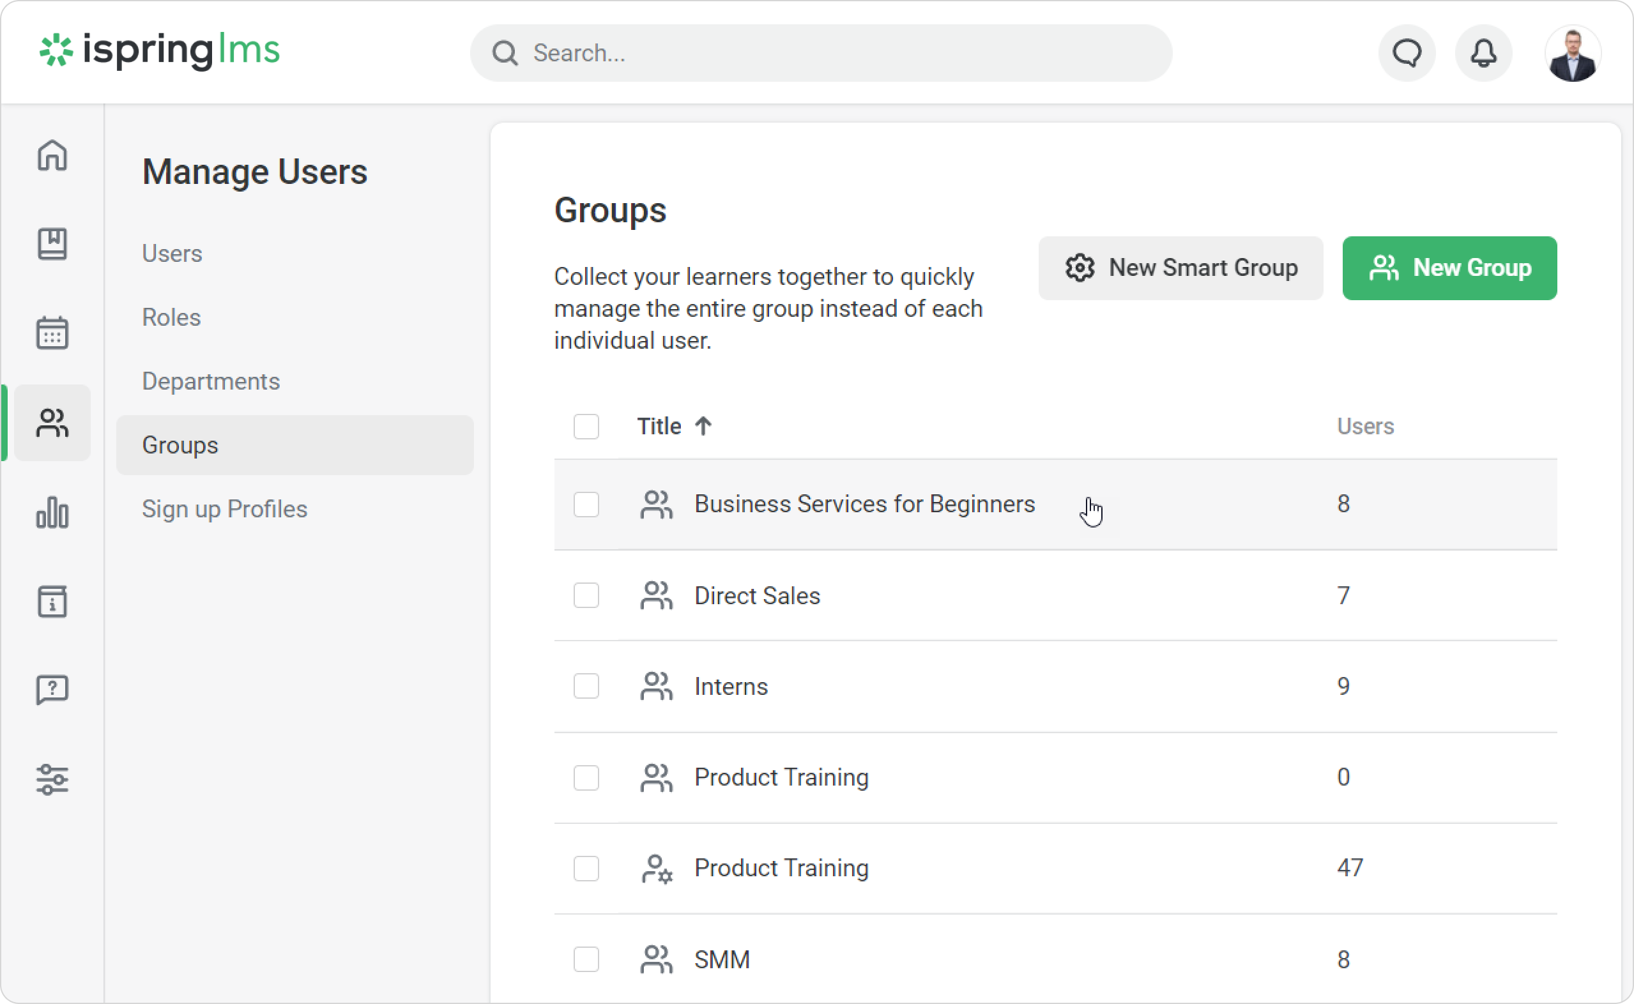Click the New Smart Group button

coord(1180,268)
